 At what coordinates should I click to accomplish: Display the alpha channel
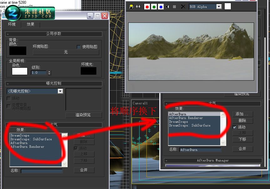(168, 7)
